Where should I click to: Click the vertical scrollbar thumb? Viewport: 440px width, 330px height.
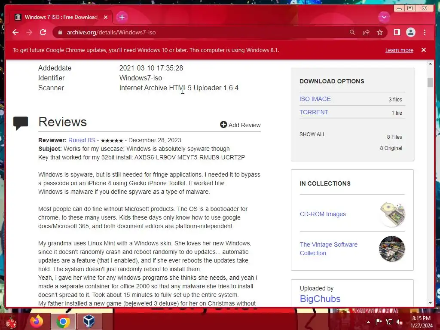[x=430, y=82]
